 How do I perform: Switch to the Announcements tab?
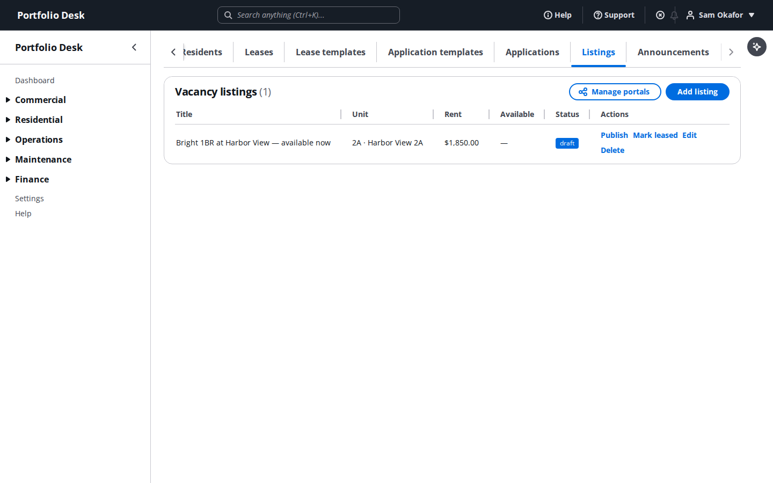click(673, 52)
